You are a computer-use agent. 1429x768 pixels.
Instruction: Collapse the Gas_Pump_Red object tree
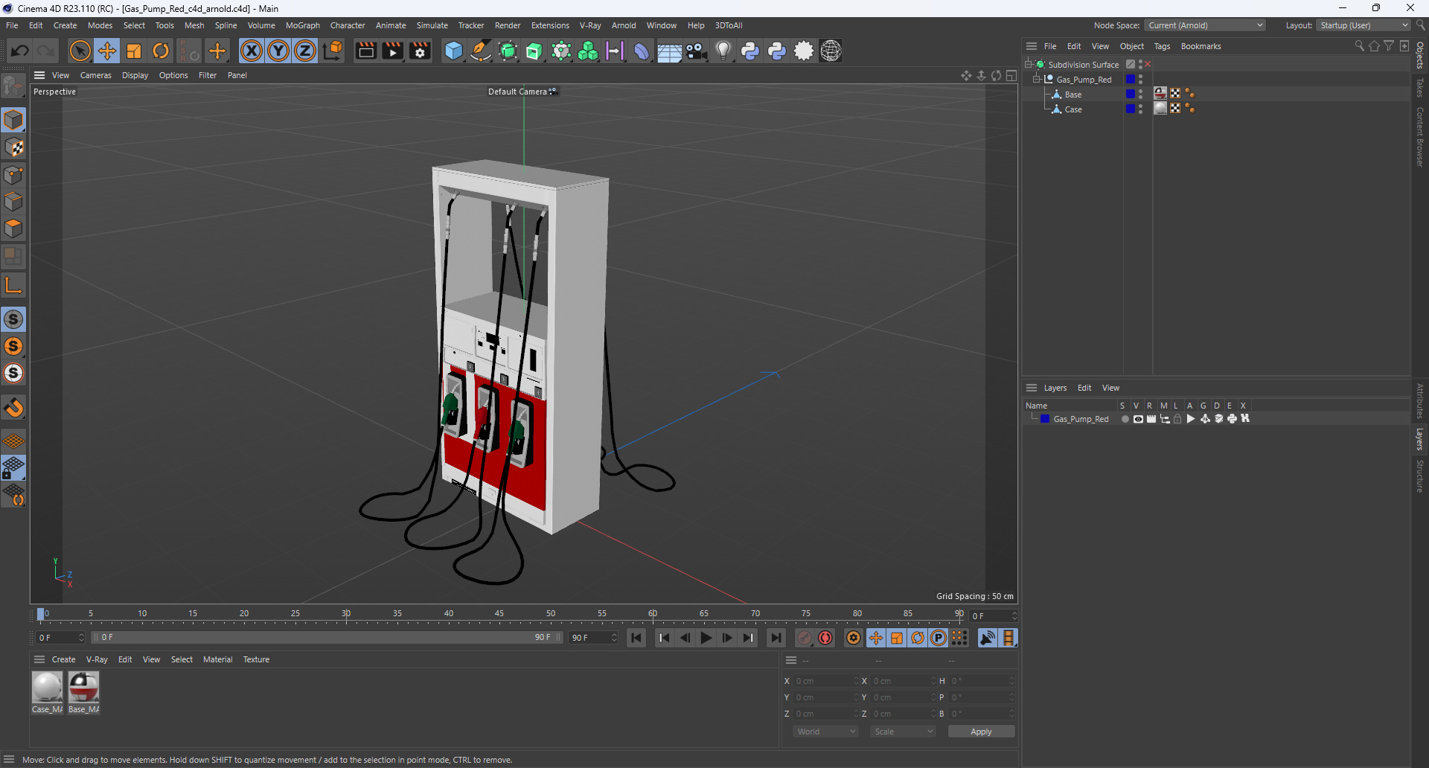click(x=1037, y=79)
